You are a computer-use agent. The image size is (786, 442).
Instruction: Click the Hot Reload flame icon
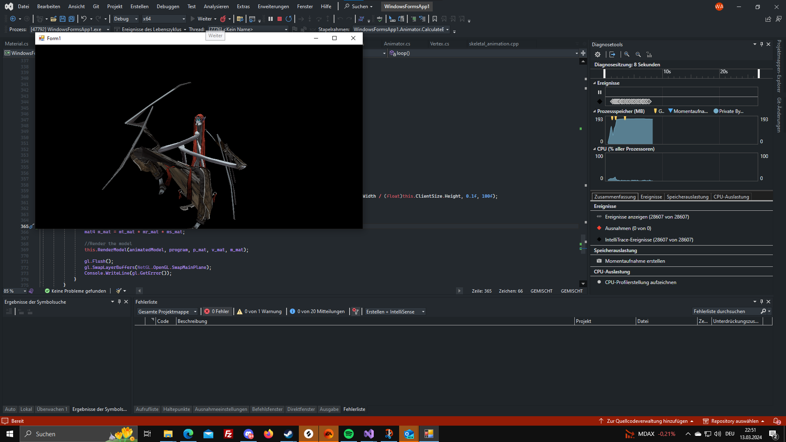coord(223,19)
